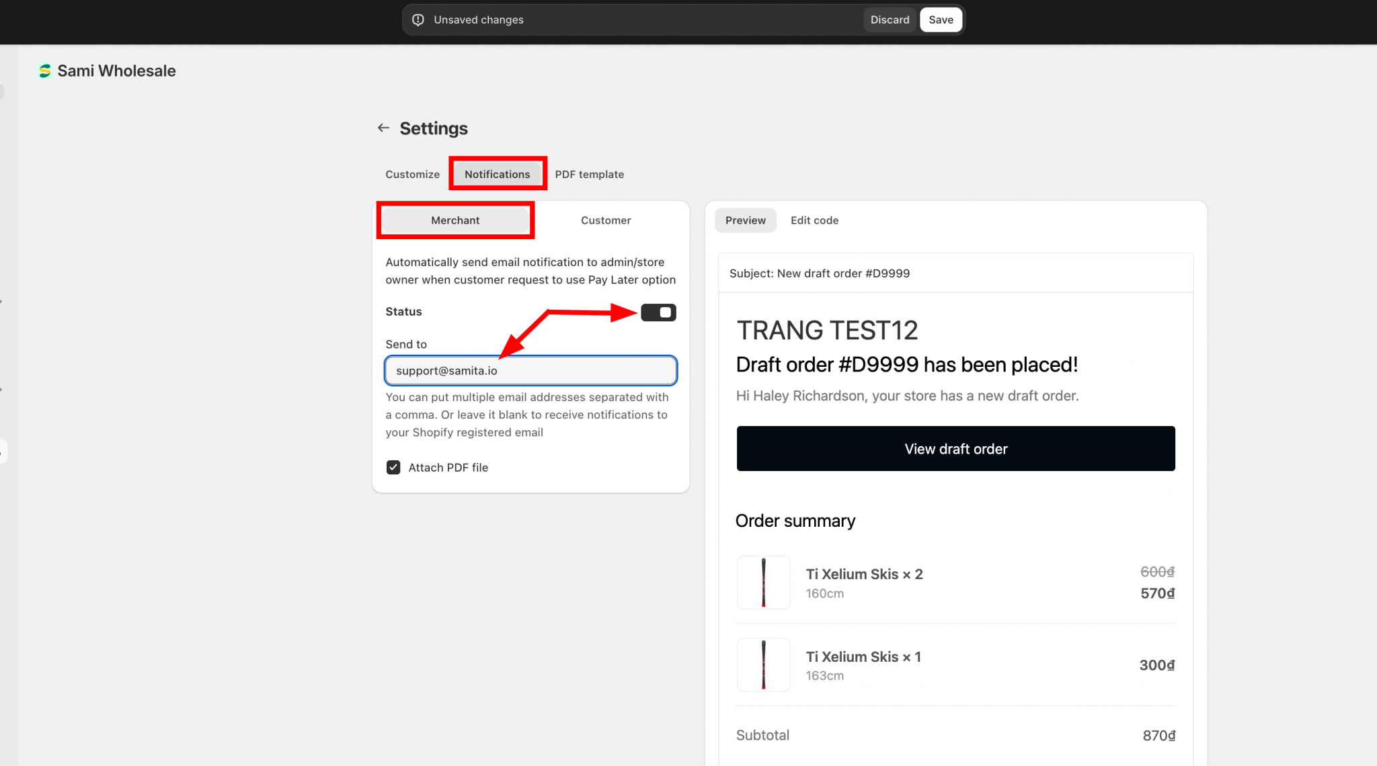Focus the Send to email field
Image resolution: width=1377 pixels, height=766 pixels.
[530, 371]
